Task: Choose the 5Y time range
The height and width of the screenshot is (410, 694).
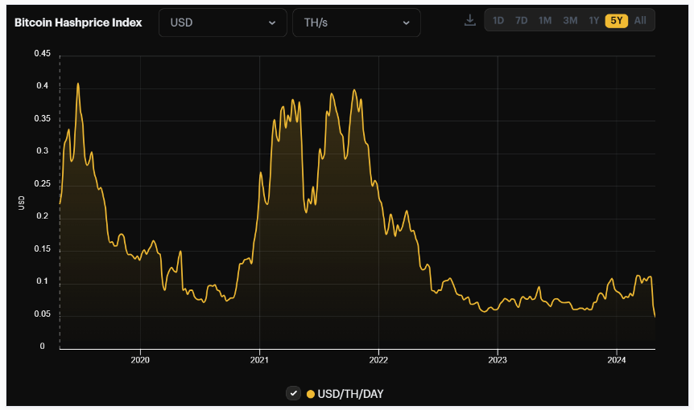Action: point(617,20)
